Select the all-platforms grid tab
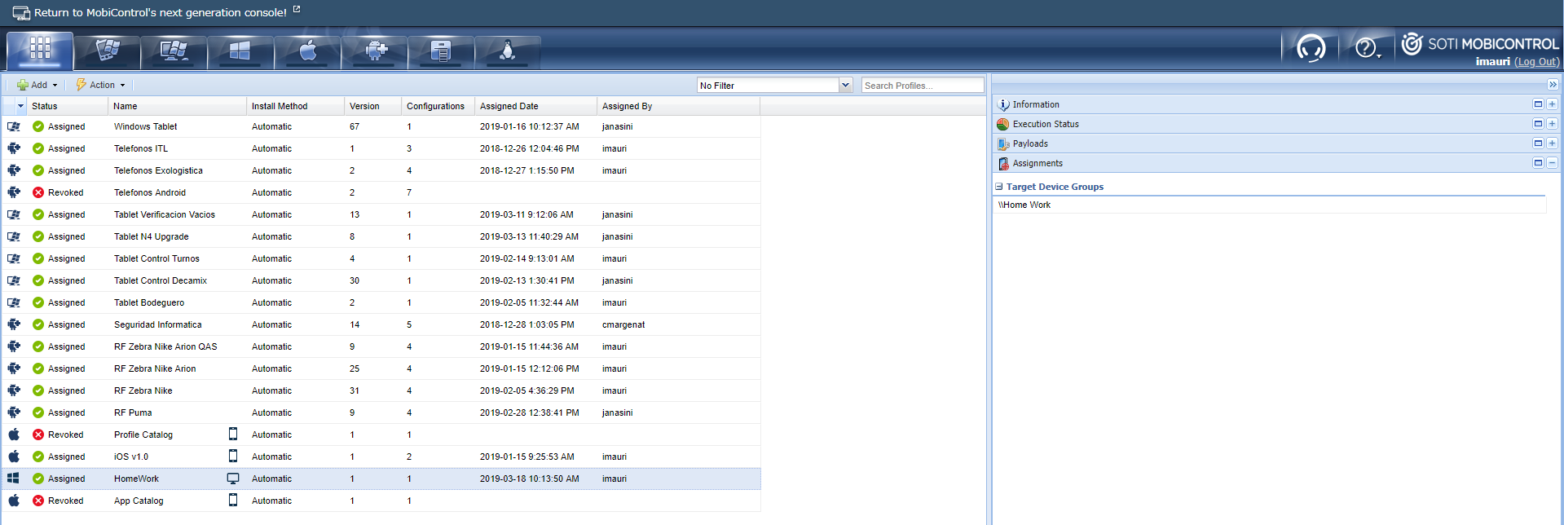 (x=40, y=51)
